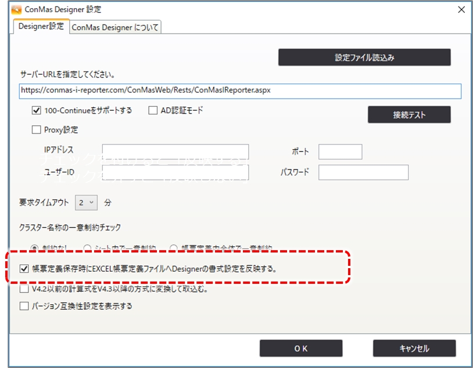The height and width of the screenshot is (368, 473).
Task: Click the 分 unit label
Action: coord(107,203)
